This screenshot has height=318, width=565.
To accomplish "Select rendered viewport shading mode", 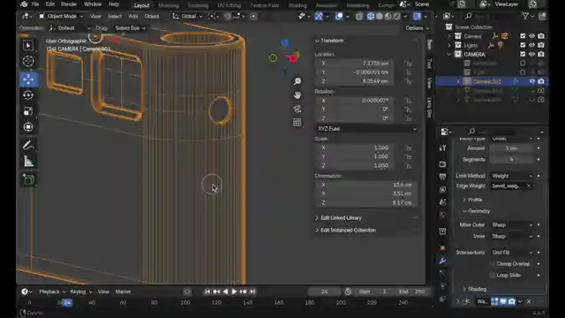I will [396, 16].
